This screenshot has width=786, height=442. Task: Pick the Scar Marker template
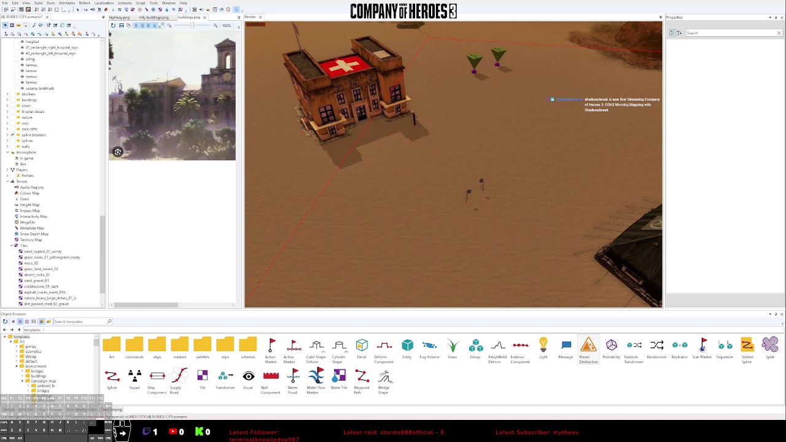[702, 345]
